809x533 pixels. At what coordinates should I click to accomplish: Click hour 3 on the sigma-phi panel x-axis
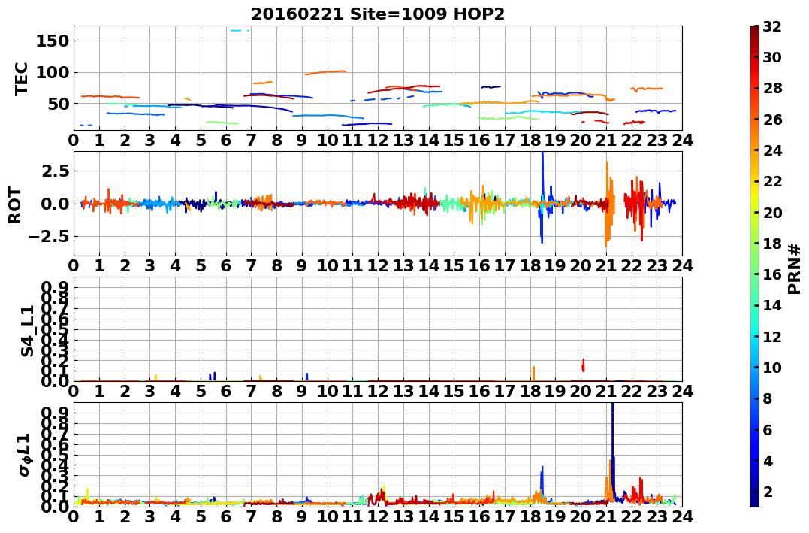(x=149, y=516)
